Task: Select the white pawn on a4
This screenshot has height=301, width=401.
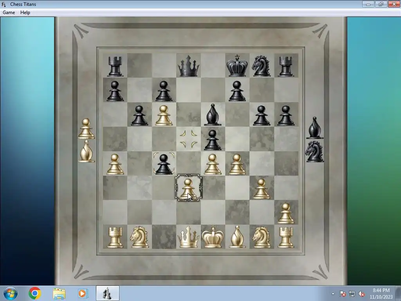Action: tap(115, 164)
